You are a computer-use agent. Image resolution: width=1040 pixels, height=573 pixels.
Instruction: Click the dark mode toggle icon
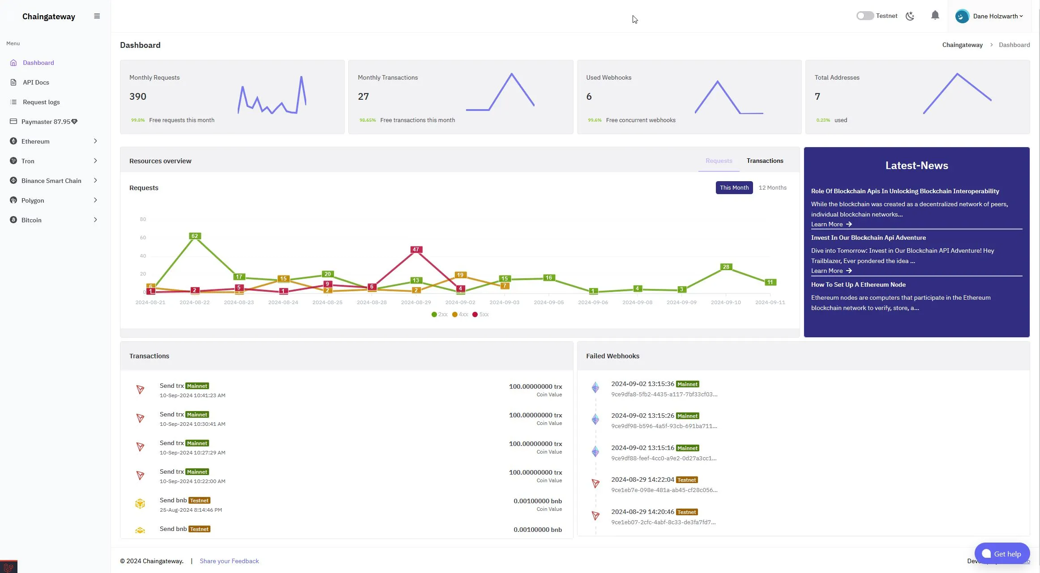(x=910, y=16)
